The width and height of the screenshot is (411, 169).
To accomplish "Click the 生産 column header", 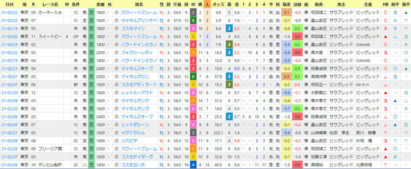I will click(x=368, y=5).
